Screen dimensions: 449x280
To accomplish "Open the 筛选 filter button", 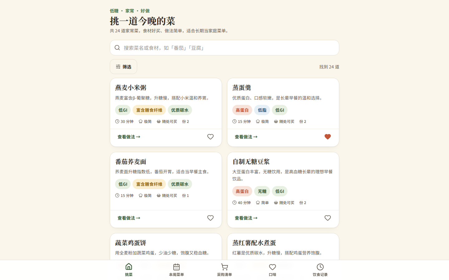I will 123,67.
